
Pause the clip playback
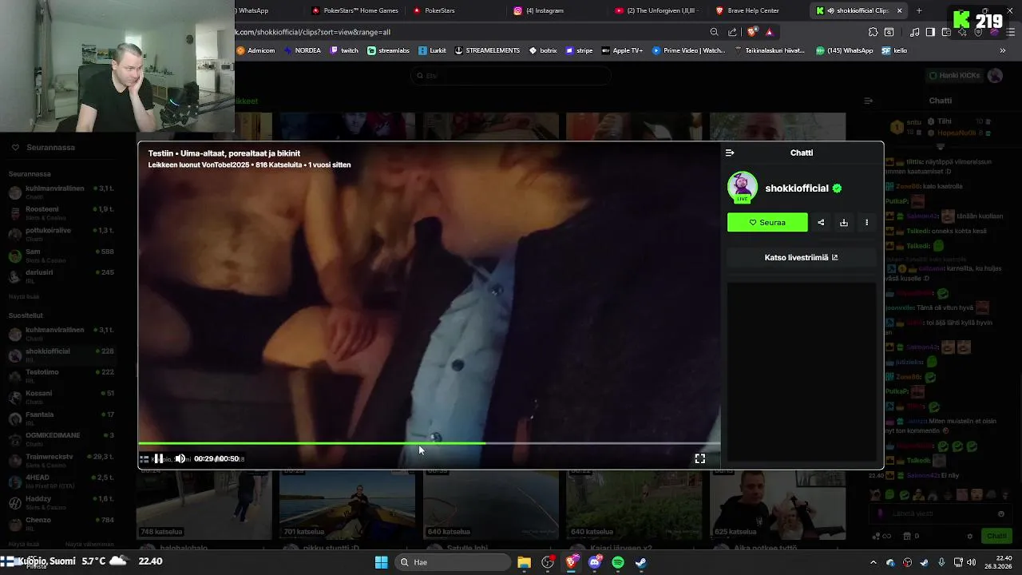pos(159,458)
